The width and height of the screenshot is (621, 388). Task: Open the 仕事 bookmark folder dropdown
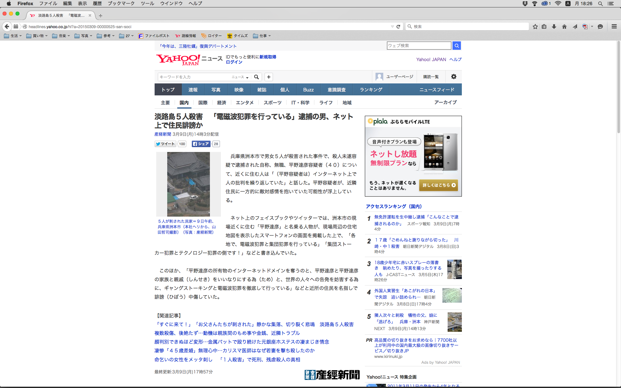click(x=262, y=36)
